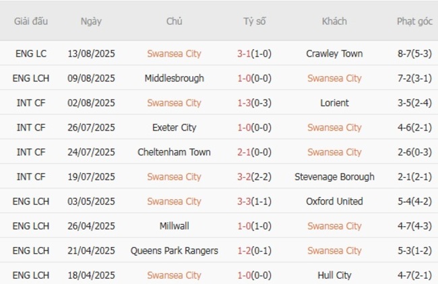
Task: Click Swansea City in the 13/08/2025 row
Action: (174, 53)
